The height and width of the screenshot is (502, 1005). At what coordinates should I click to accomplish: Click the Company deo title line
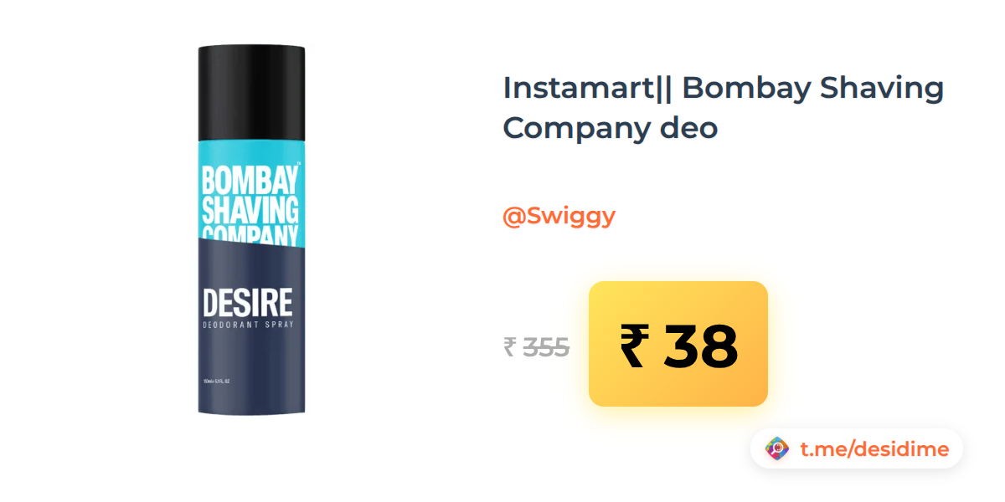(x=611, y=129)
